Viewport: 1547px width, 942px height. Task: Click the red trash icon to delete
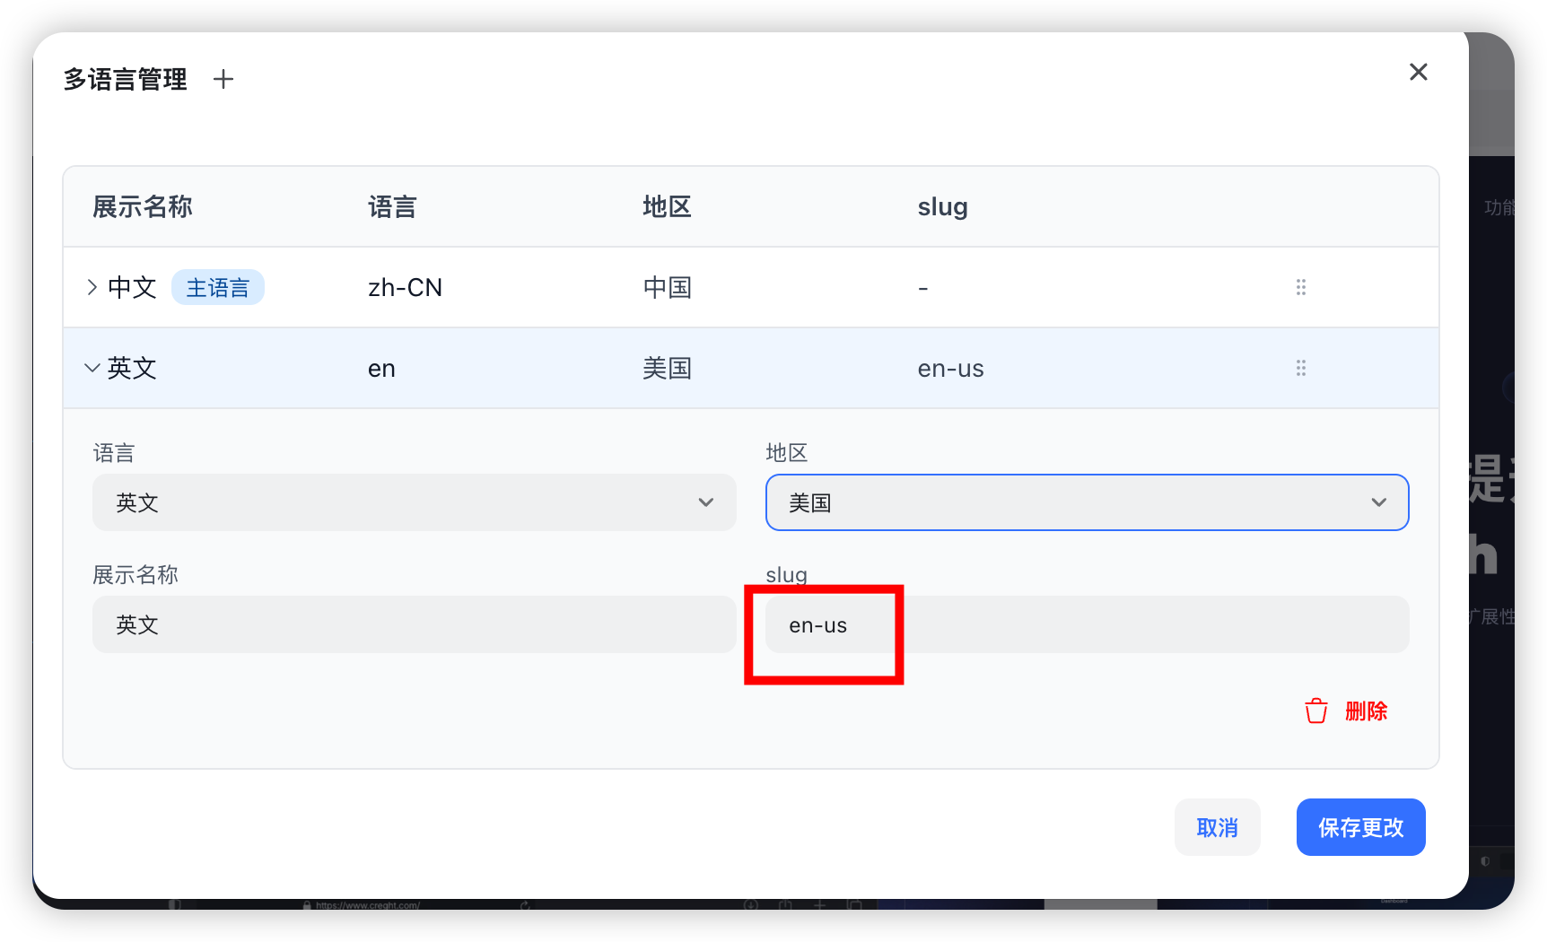1315,711
